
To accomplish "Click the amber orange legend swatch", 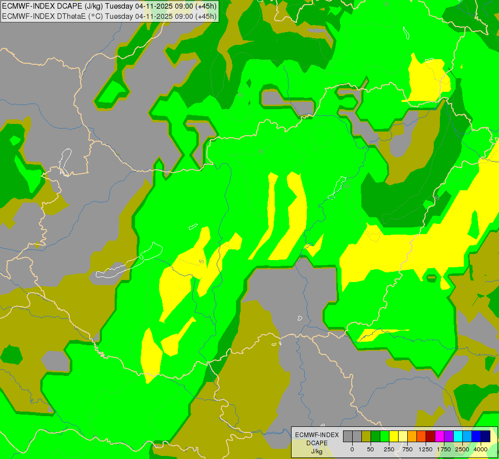I will 412,436.
